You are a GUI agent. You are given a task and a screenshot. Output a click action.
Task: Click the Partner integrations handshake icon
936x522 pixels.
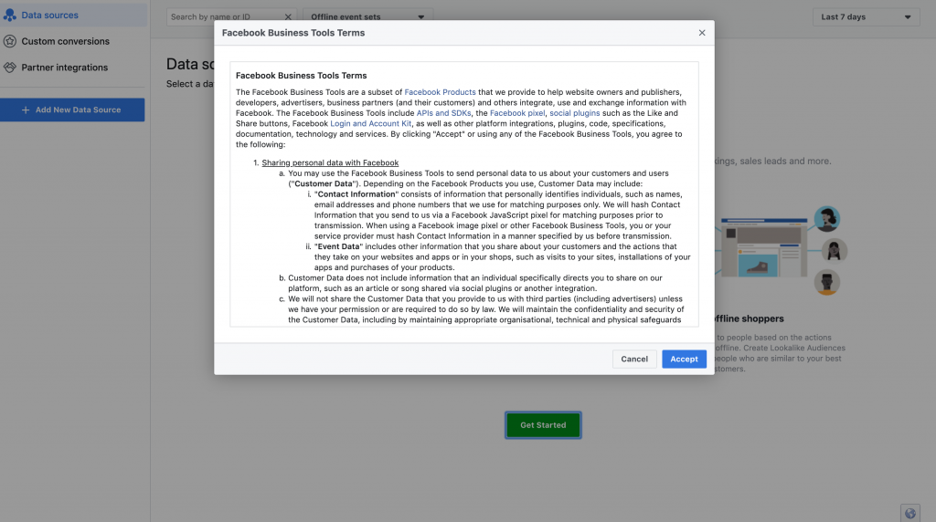pos(10,68)
